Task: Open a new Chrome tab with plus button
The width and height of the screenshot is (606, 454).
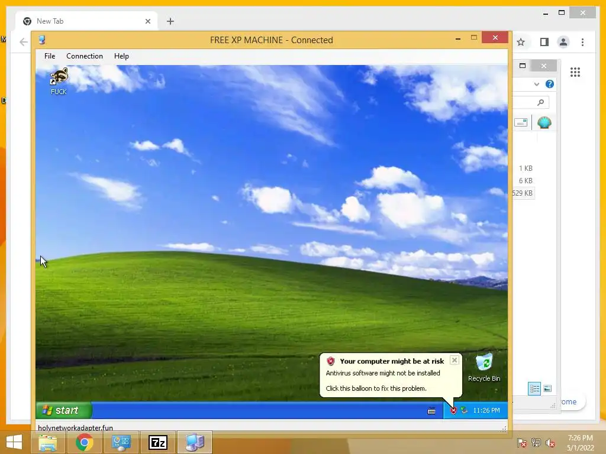Action: click(170, 21)
